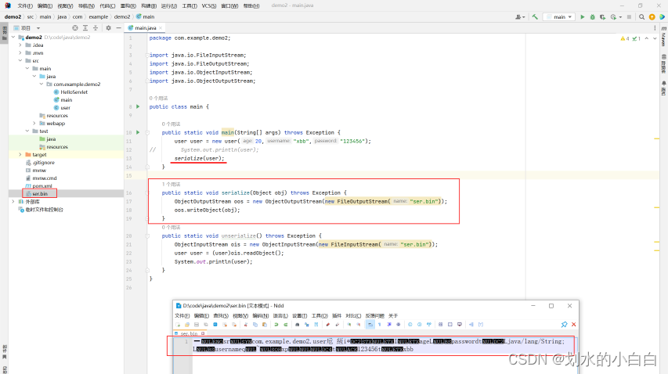Click the profiler run icon in the toolbar
The image size is (668, 374).
pos(613,17)
